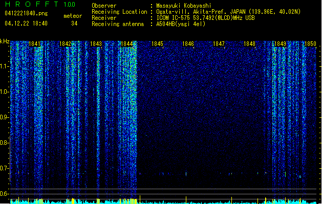Click the meteor count value 34

74,23
